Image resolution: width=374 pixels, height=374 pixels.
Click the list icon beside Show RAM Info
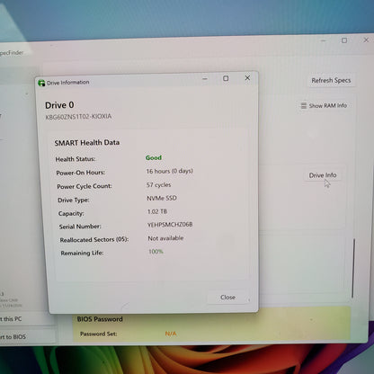click(x=304, y=105)
